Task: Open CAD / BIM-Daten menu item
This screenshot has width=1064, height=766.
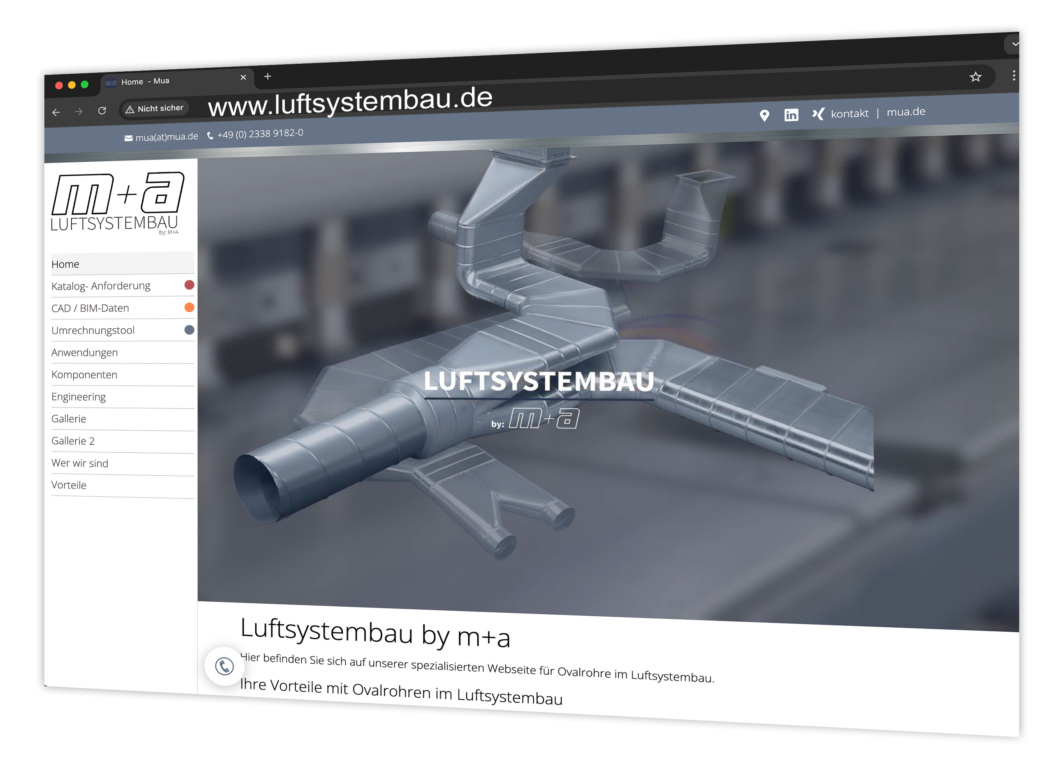Action: [x=90, y=309]
